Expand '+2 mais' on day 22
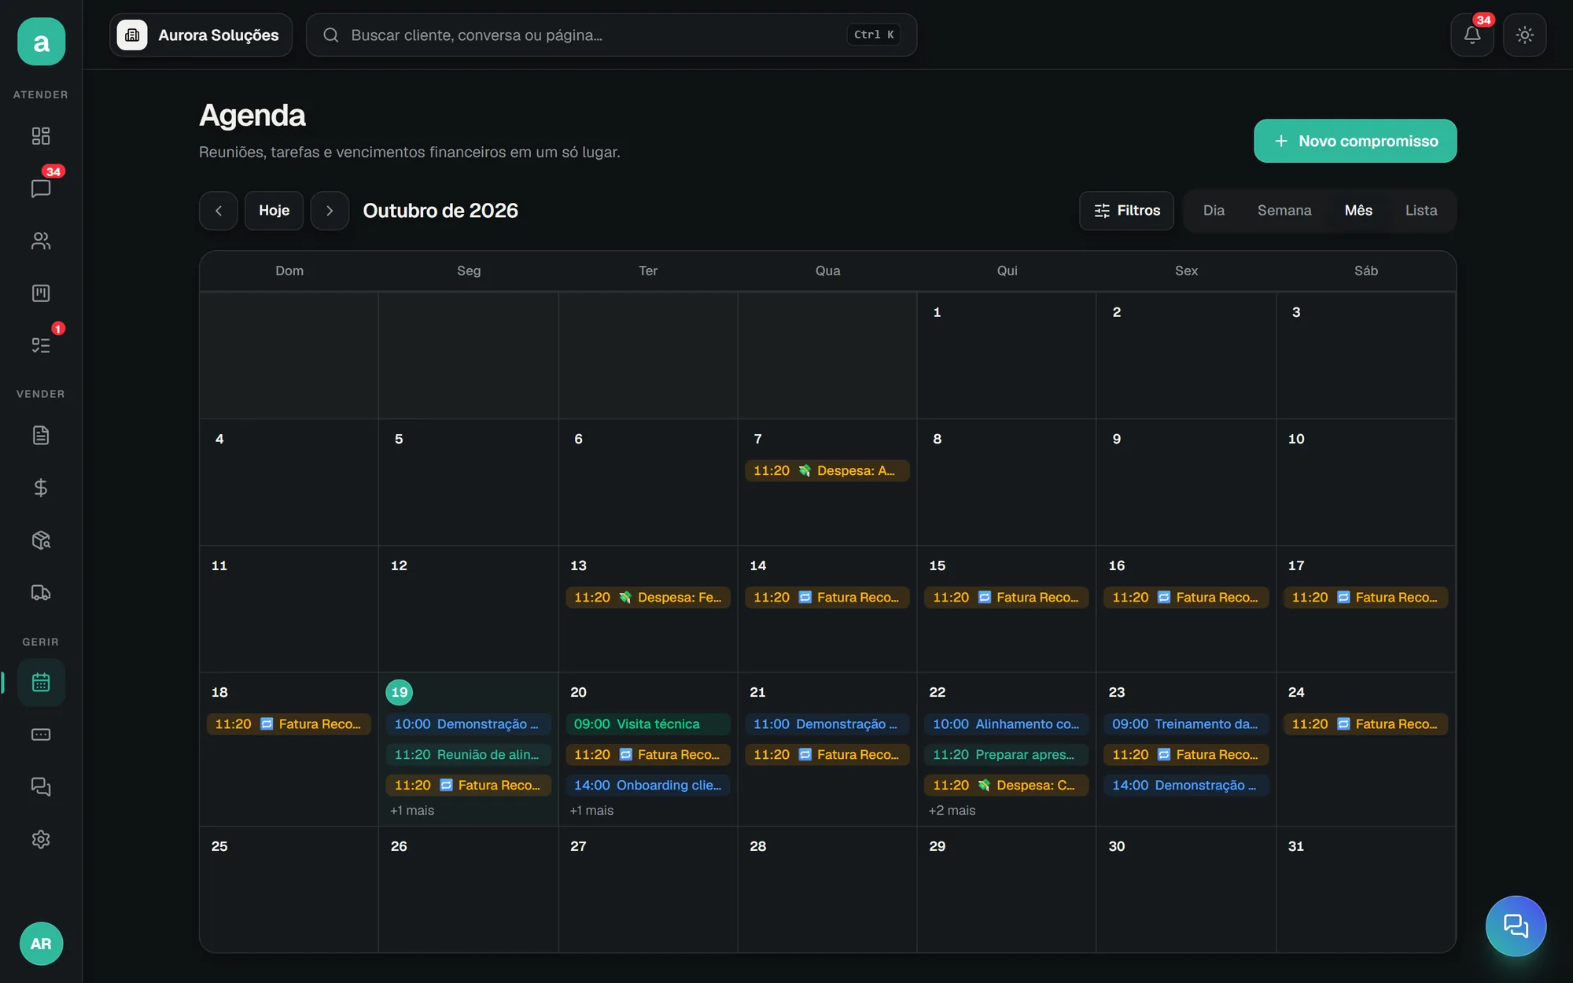 tap(952, 810)
